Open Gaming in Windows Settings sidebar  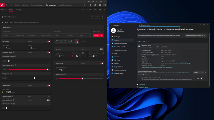(x=116, y=63)
